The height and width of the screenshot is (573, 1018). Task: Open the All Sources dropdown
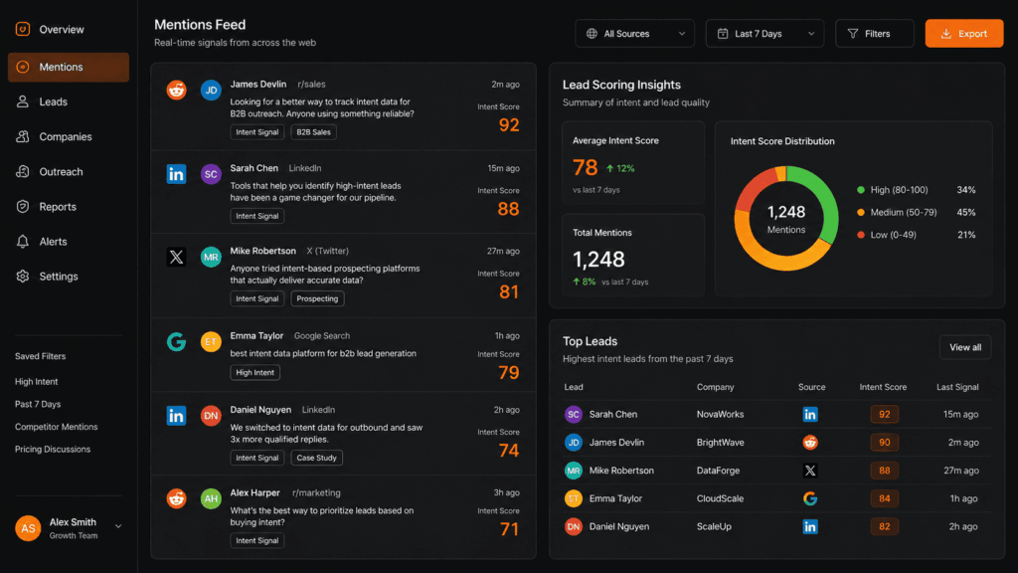click(634, 33)
